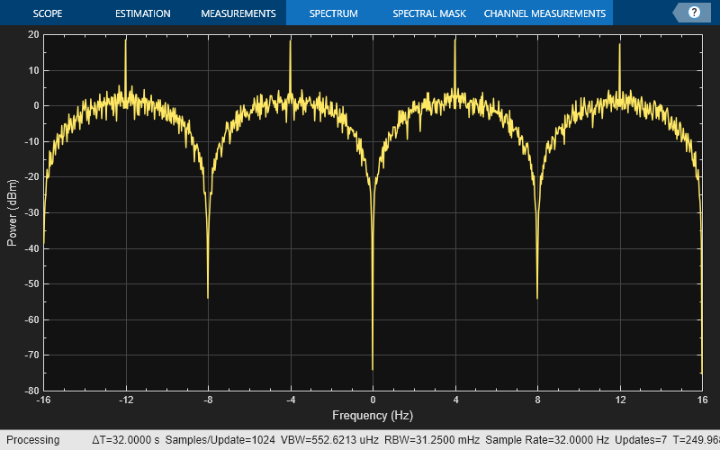Click the spectrum notch at 8 Hz
This screenshot has width=720, height=450.
pyautogui.click(x=537, y=292)
